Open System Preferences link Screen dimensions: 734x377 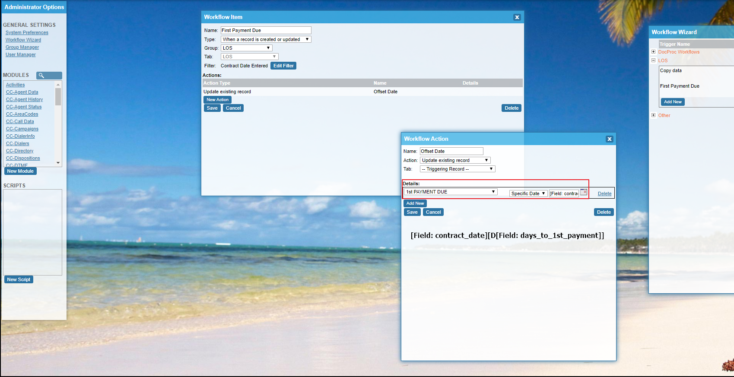point(27,32)
